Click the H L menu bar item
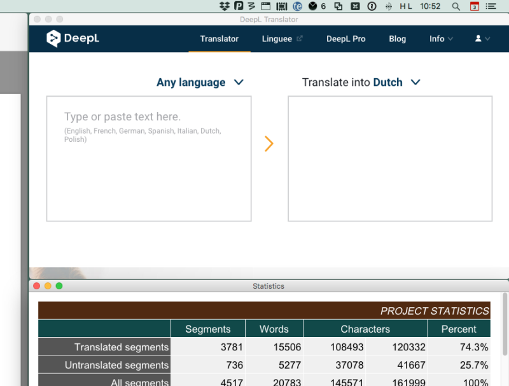The image size is (509, 386). coord(406,6)
